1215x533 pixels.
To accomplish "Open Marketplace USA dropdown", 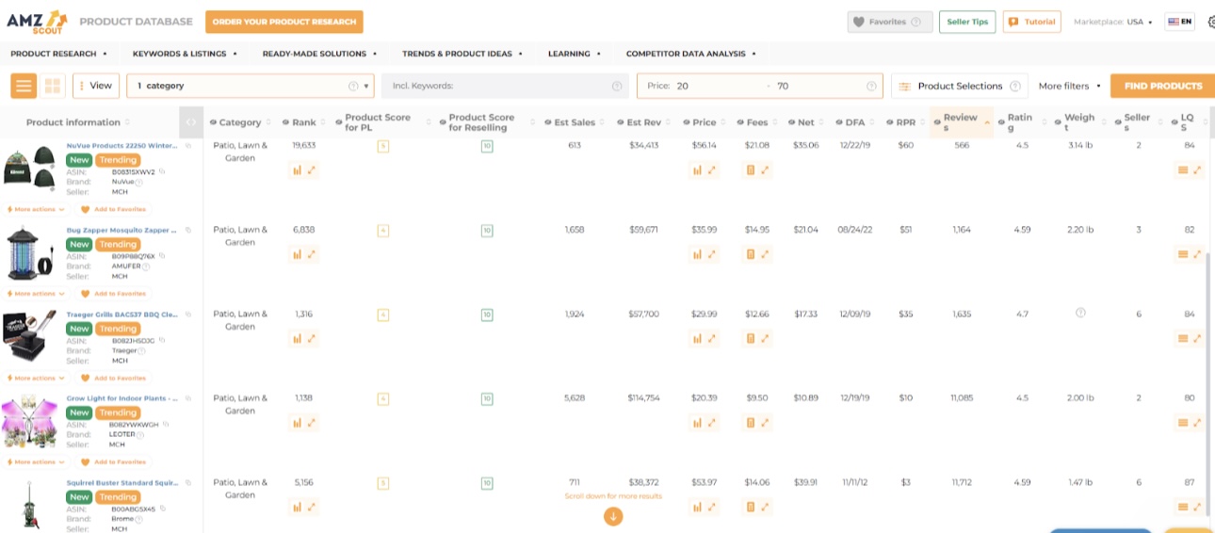I will tap(1113, 22).
